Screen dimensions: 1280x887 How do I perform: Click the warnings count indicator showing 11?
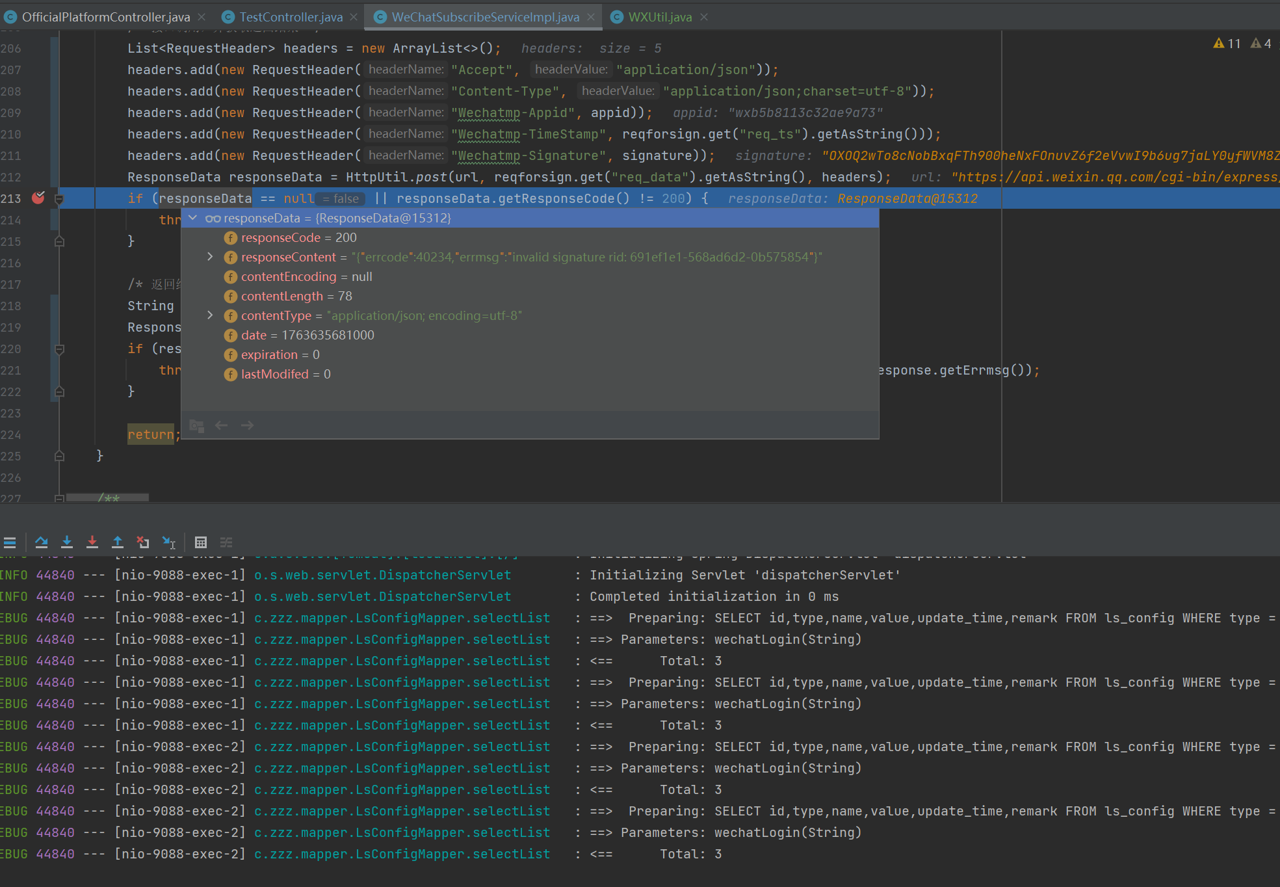[x=1227, y=44]
